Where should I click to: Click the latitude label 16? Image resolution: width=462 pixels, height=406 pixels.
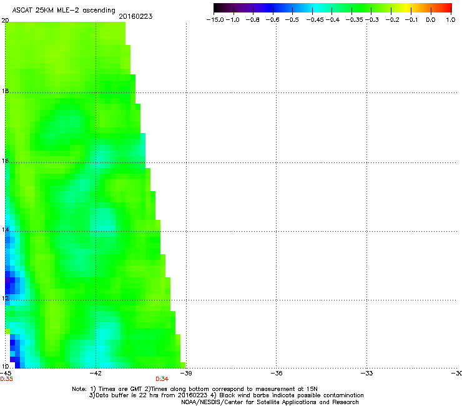pos(5,161)
